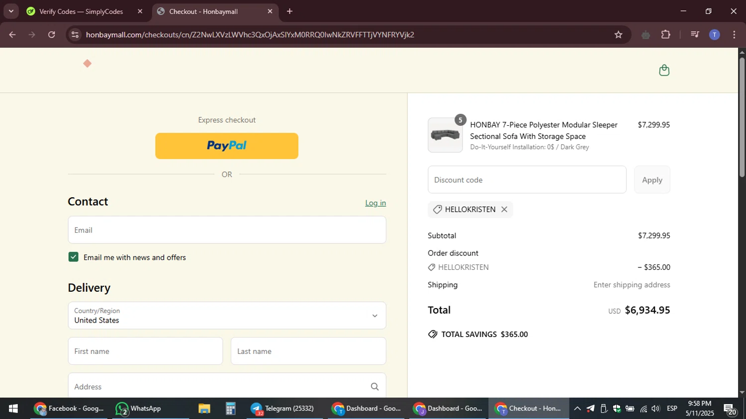
Task: Open the Calculator app in taskbar
Action: (230, 409)
